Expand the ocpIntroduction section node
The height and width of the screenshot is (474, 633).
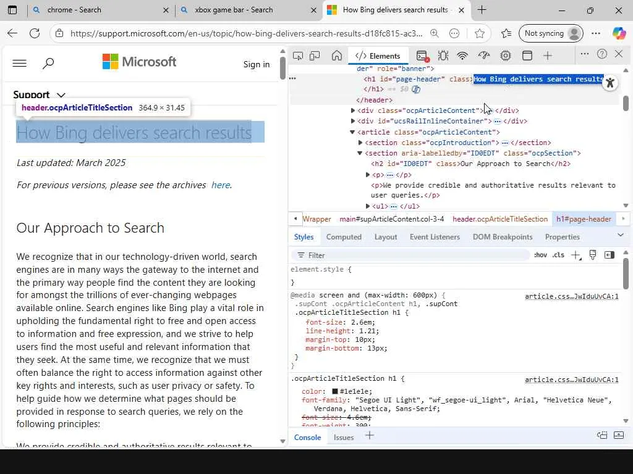360,143
